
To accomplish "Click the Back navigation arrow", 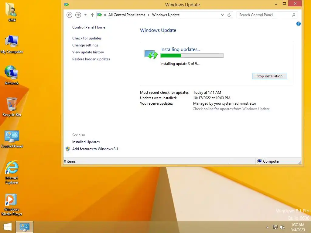I will coord(70,15).
